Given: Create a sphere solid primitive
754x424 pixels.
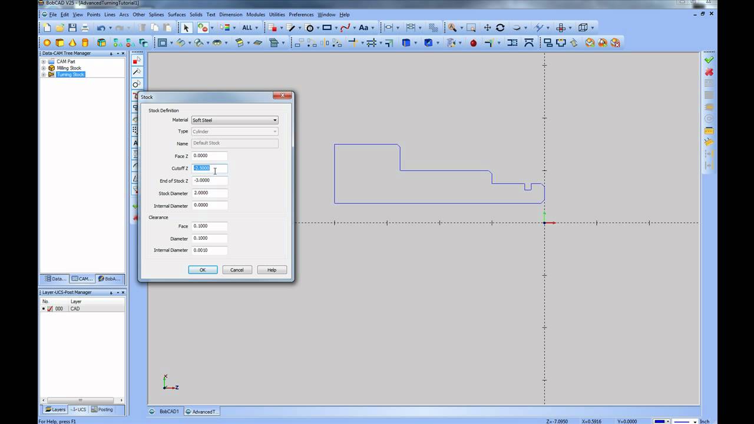Looking at the screenshot, I should pos(47,42).
